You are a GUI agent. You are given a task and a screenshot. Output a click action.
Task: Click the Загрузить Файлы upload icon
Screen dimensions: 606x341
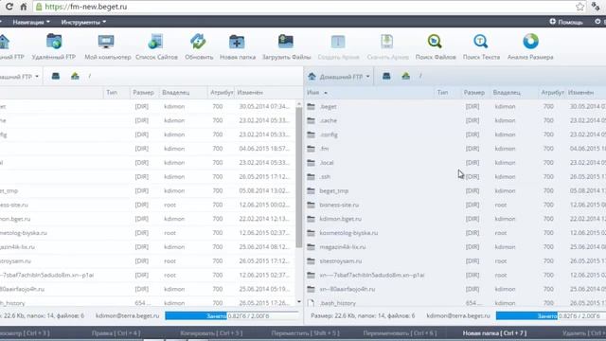tap(286, 42)
